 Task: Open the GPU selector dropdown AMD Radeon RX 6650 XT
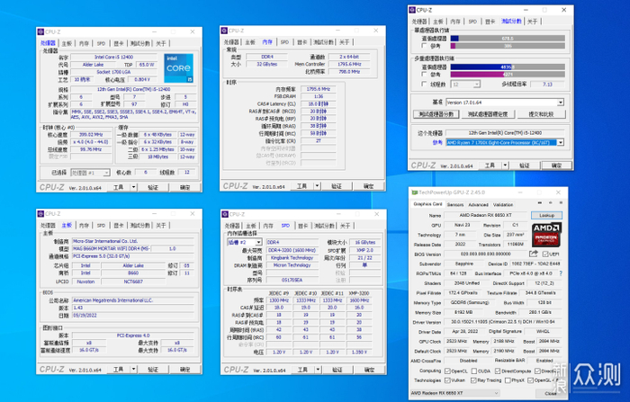[x=455, y=393]
